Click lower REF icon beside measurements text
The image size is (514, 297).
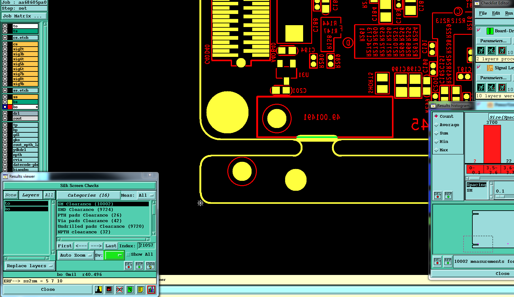pyautogui.click(x=448, y=261)
